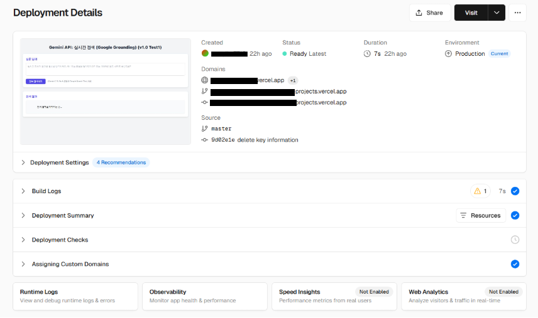Open the vercel.app domain link with +1
Viewport: 538px width, 318px height.
pyautogui.click(x=248, y=80)
